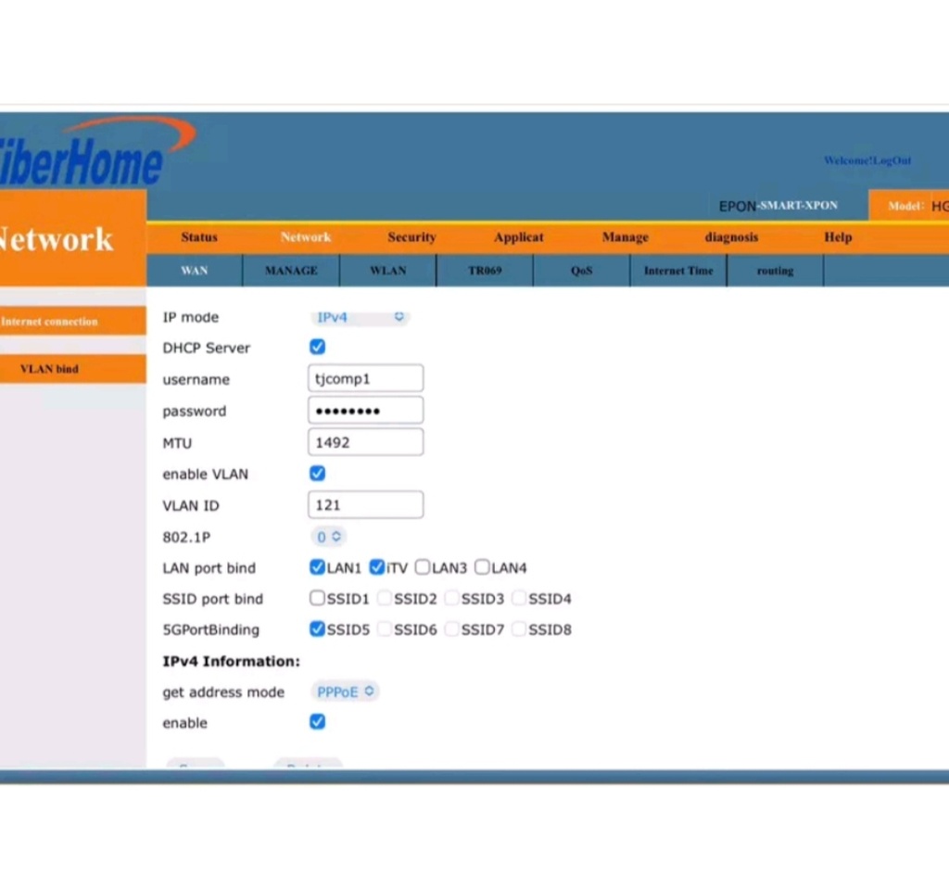Viewport: 949px width, 876px height.
Task: Open the routing sub-tab
Action: 776,271
